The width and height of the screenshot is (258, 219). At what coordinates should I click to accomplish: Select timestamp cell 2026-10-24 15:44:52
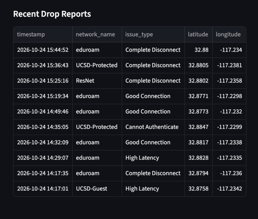[43, 50]
